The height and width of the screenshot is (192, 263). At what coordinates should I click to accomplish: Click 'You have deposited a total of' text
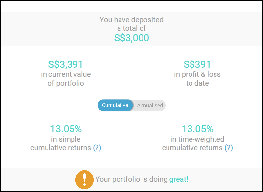[x=131, y=24]
